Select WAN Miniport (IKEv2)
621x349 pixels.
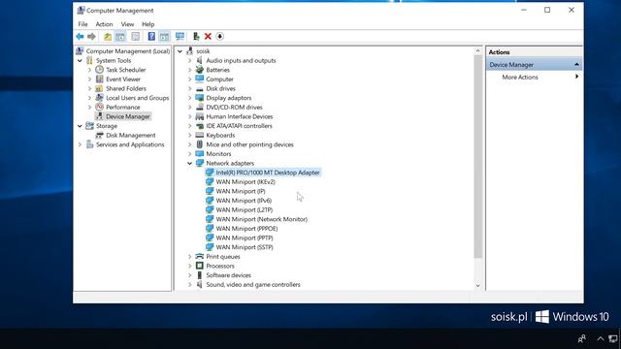click(x=245, y=181)
